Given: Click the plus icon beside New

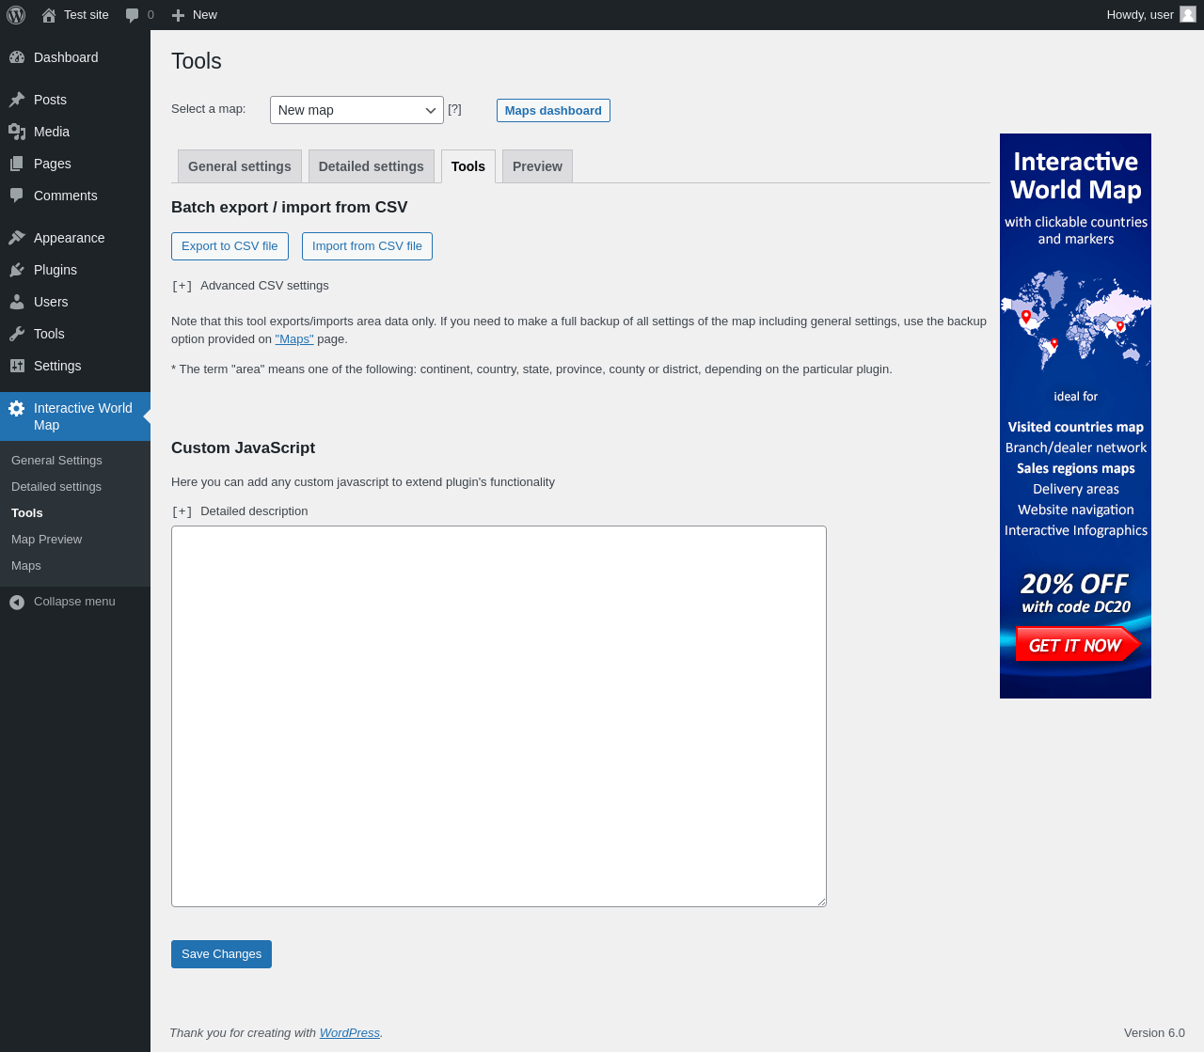Looking at the screenshot, I should click(x=178, y=15).
